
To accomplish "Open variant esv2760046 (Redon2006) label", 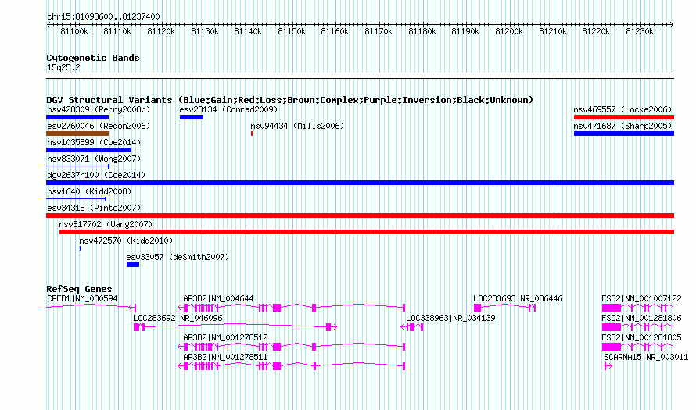I will (x=99, y=126).
